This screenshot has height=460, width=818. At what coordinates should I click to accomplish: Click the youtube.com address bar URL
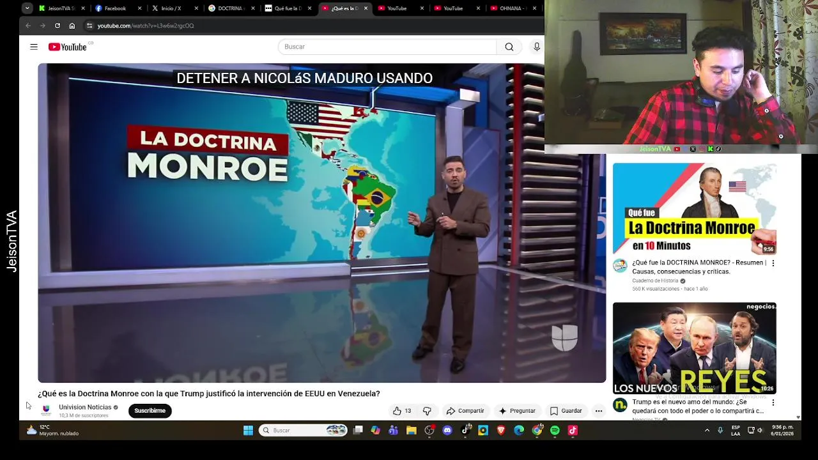pyautogui.click(x=146, y=26)
